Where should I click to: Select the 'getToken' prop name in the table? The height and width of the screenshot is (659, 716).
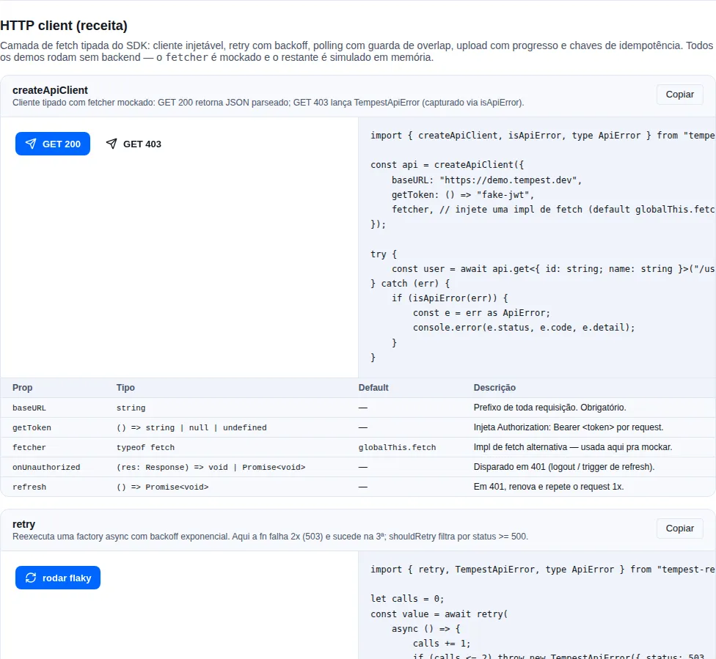pyautogui.click(x=32, y=427)
